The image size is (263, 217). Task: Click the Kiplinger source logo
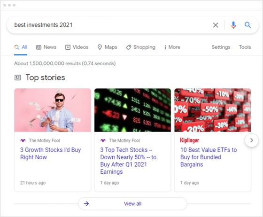[x=190, y=140]
